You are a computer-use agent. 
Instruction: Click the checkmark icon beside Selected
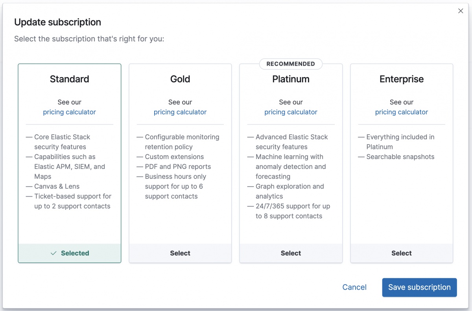click(54, 254)
